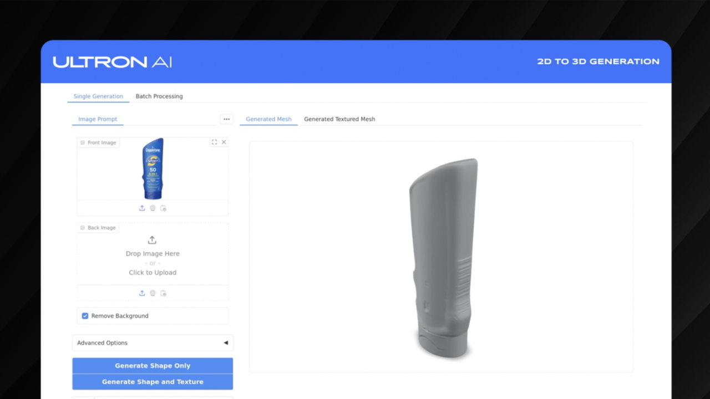The image size is (710, 399).
Task: Switch to the Batch Processing tab
Action: [x=159, y=96]
